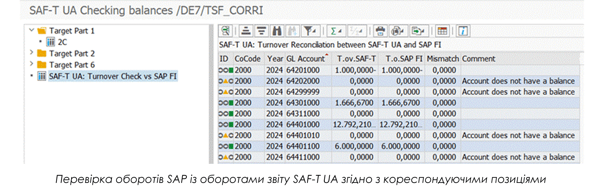Click the green status icon for account 64401000

point(231,125)
